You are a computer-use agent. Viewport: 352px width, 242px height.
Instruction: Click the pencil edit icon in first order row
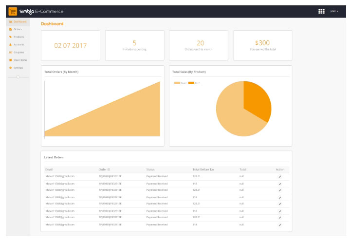coord(280,177)
